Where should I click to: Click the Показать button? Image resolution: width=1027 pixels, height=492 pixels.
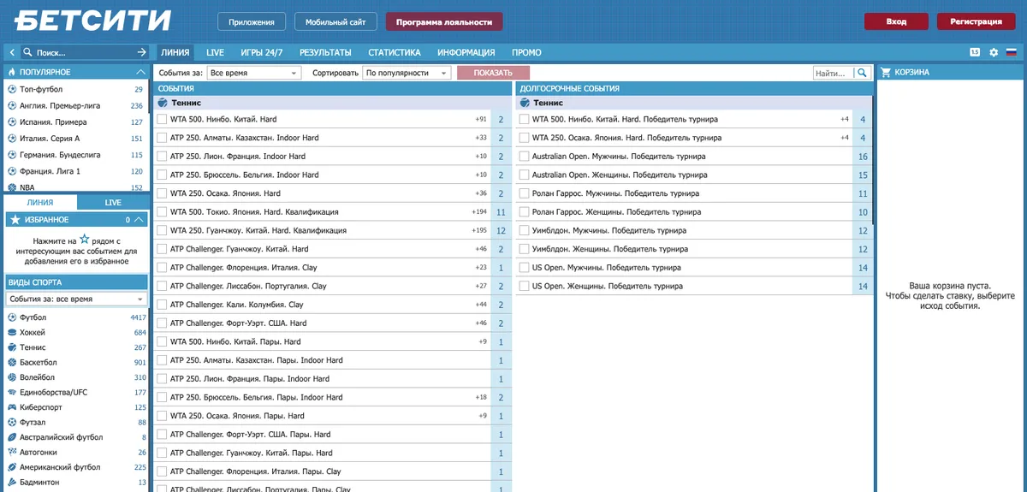tap(493, 74)
